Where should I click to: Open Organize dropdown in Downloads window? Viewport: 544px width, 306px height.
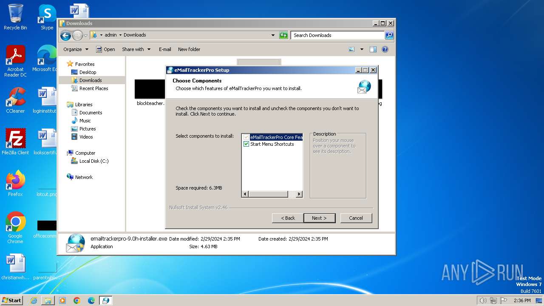click(x=76, y=49)
